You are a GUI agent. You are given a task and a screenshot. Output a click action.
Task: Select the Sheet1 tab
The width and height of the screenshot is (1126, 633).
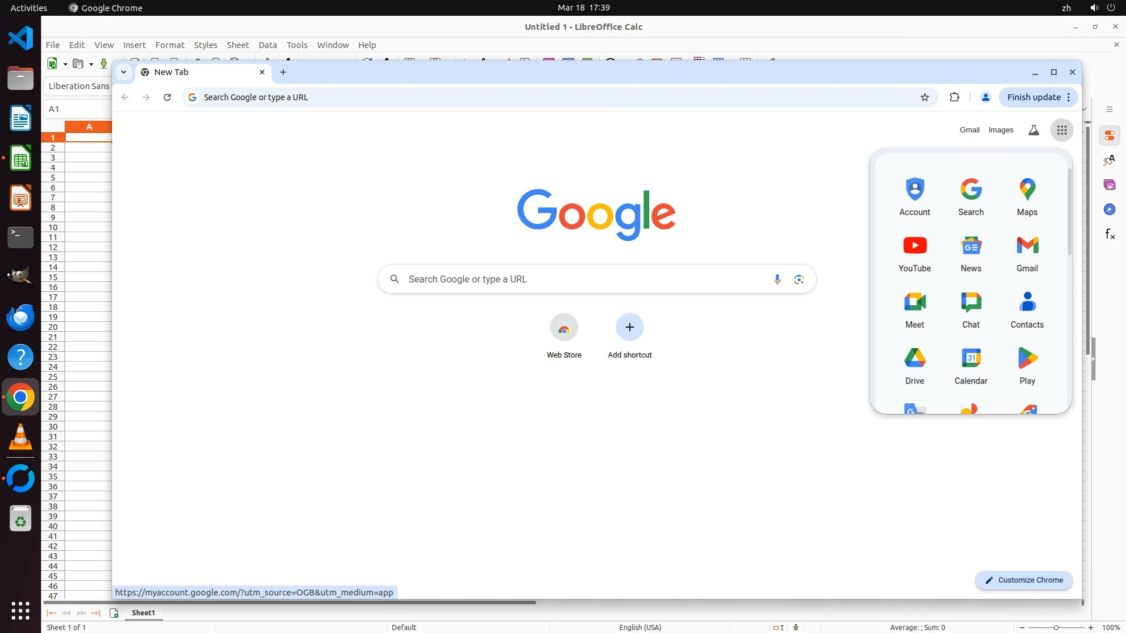pyautogui.click(x=143, y=612)
